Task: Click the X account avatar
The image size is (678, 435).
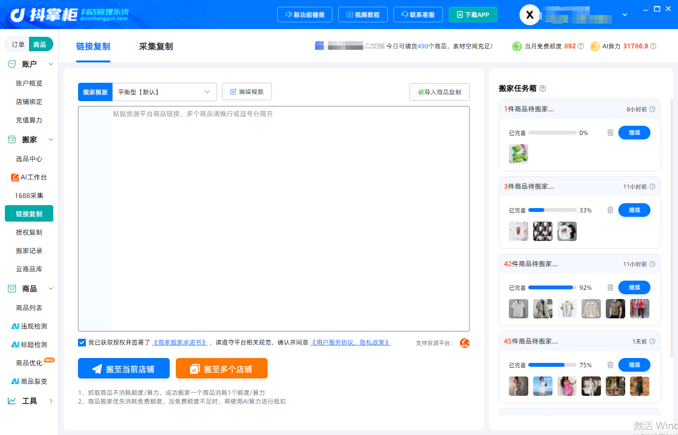Action: [530, 15]
